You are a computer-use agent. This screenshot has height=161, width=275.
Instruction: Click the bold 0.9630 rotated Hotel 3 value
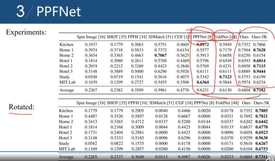pos(261,138)
